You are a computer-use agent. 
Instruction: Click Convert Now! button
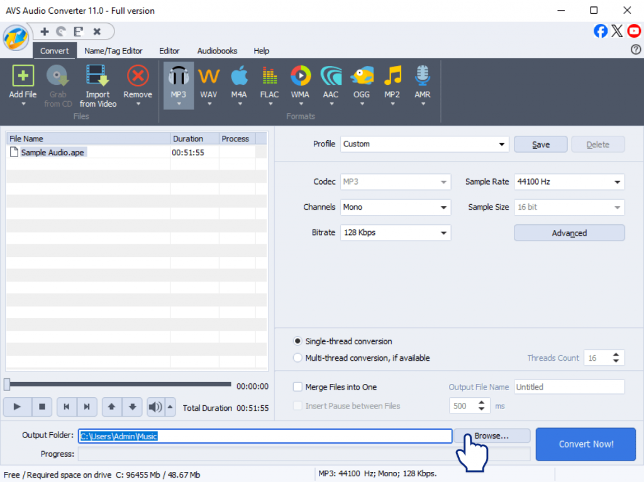586,444
